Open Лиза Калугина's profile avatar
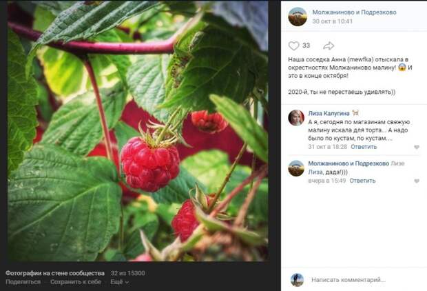This screenshot has width=427, height=291. coord(296,118)
